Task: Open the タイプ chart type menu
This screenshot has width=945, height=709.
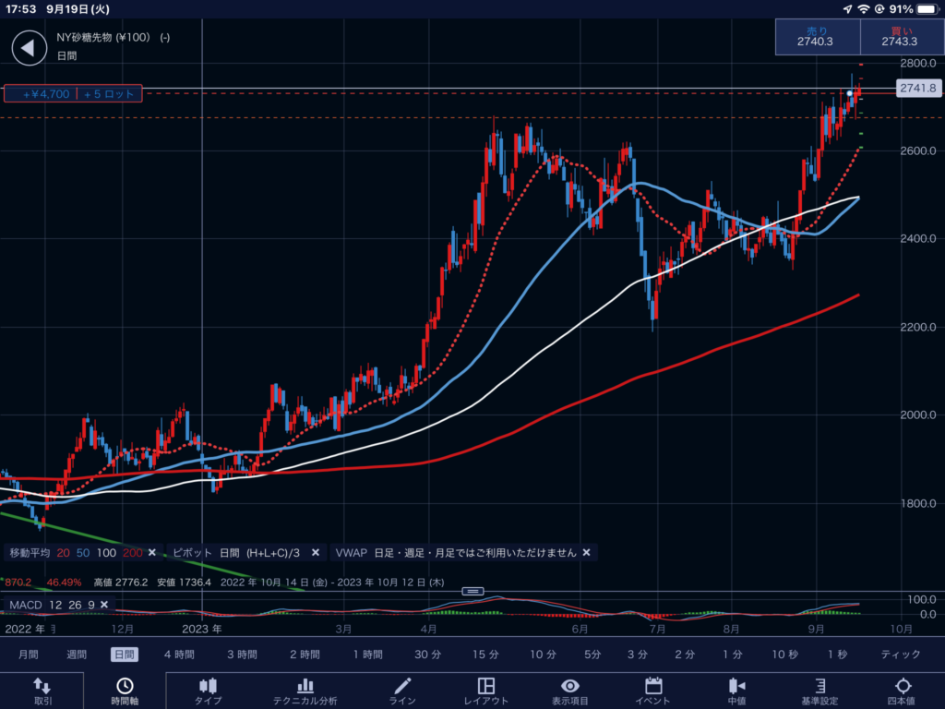Action: [208, 691]
